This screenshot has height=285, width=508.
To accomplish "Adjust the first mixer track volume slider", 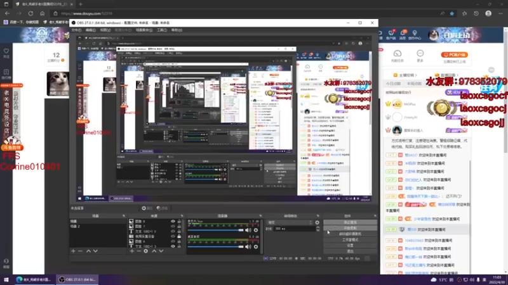I will tap(215, 230).
